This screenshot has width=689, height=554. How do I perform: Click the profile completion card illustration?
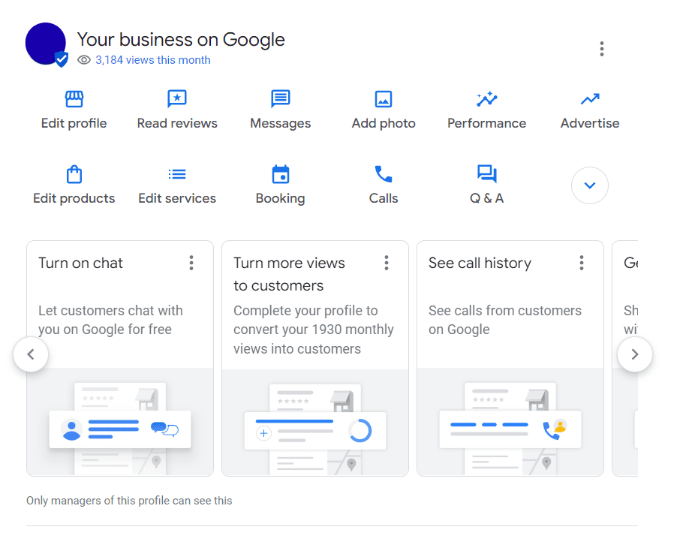(x=315, y=423)
